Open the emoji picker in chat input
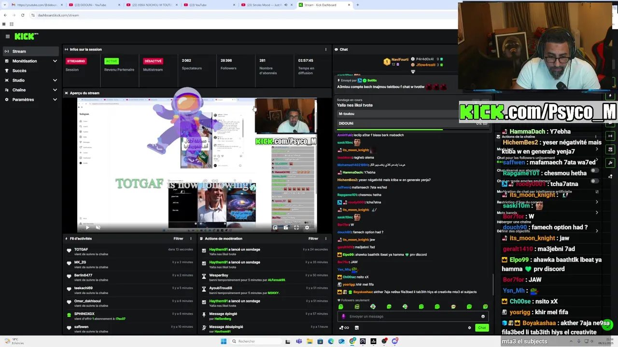The height and width of the screenshot is (347, 618). click(x=483, y=317)
